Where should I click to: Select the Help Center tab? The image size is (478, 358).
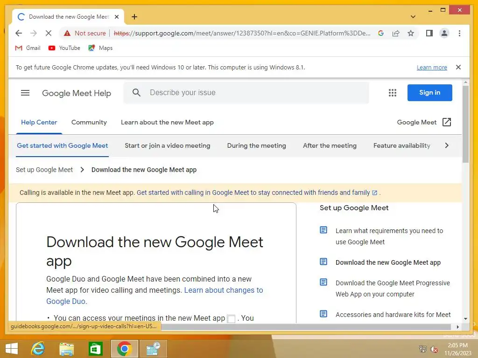[x=39, y=123]
